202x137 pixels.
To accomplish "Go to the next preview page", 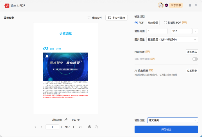I will point(74,127).
